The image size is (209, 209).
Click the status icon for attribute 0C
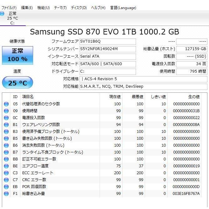pos(6,118)
